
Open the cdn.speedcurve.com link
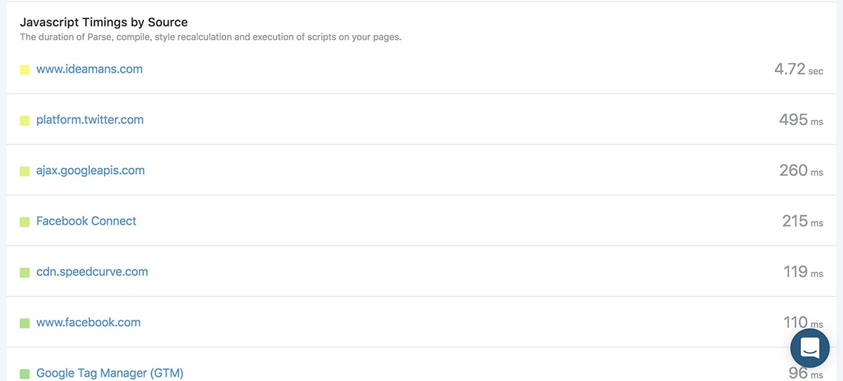click(x=92, y=272)
